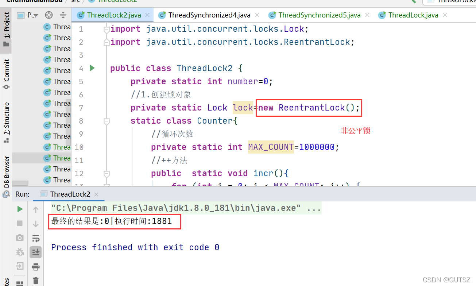This screenshot has height=286, width=476.
Task: Close the ThreadSynchronized5.java tab
Action: pos(367,15)
